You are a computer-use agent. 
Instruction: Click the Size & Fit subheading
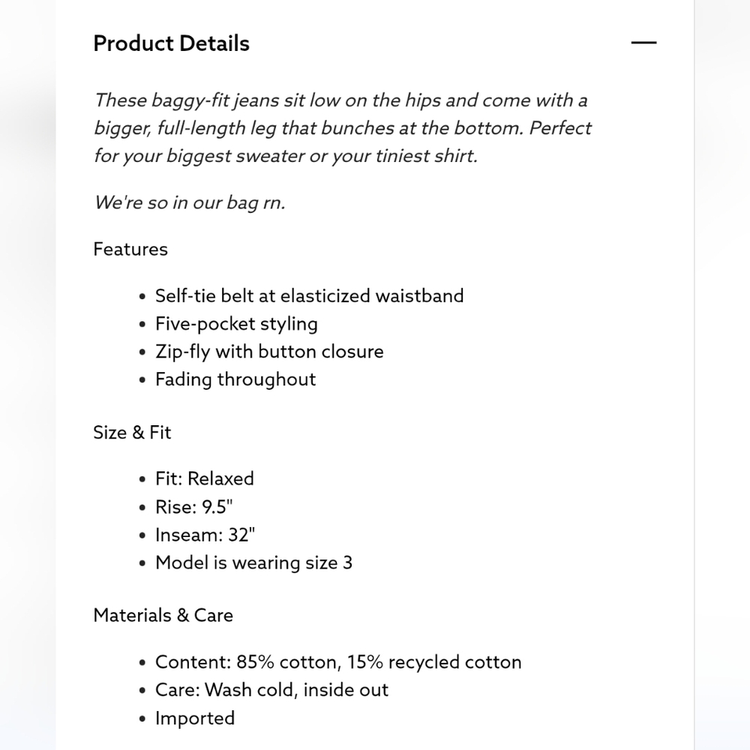point(132,433)
